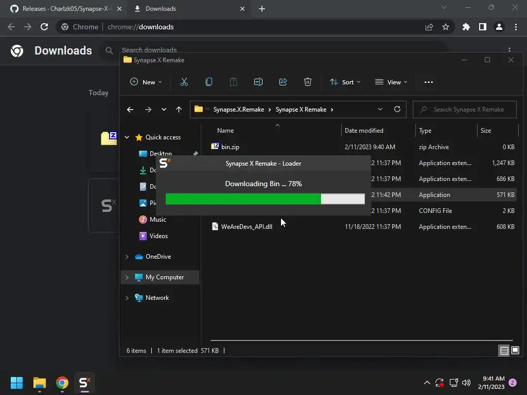Reload the Chrome downloads page
This screenshot has width=527, height=395.
(44, 27)
